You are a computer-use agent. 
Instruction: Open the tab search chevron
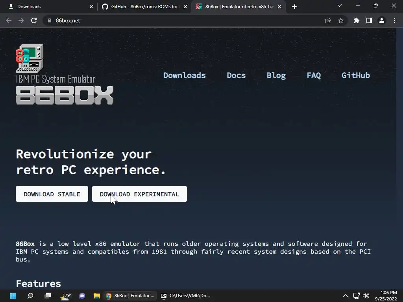[x=340, y=6]
